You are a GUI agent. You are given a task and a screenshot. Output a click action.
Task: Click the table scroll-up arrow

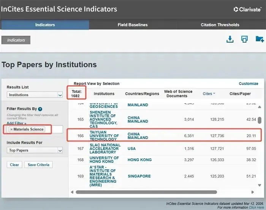(x=260, y=107)
